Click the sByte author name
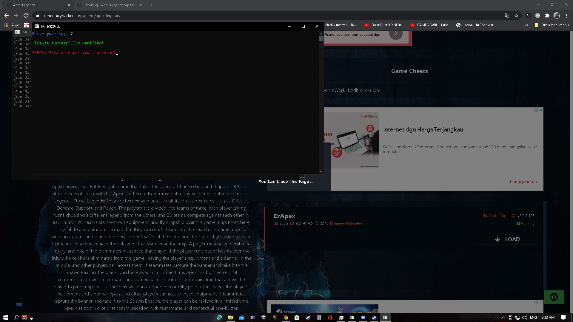The image size is (573, 322). (284, 223)
